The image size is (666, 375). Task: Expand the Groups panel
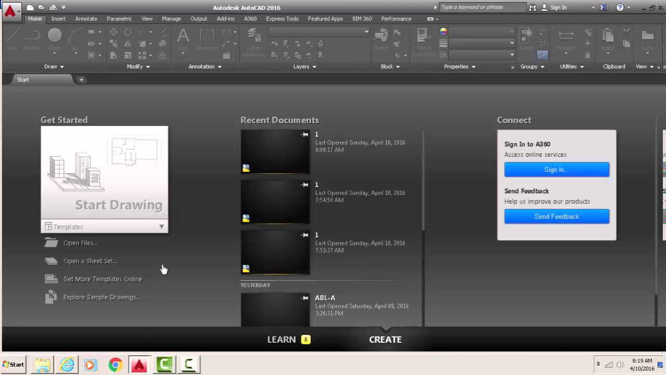pyautogui.click(x=532, y=67)
